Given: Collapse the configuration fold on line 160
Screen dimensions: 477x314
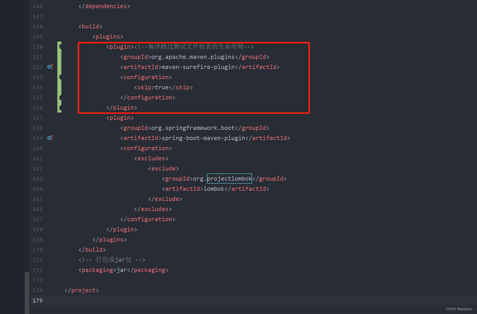Looking at the screenshot, I should (x=62, y=148).
